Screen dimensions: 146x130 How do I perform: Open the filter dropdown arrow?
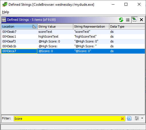(x=142, y=118)
